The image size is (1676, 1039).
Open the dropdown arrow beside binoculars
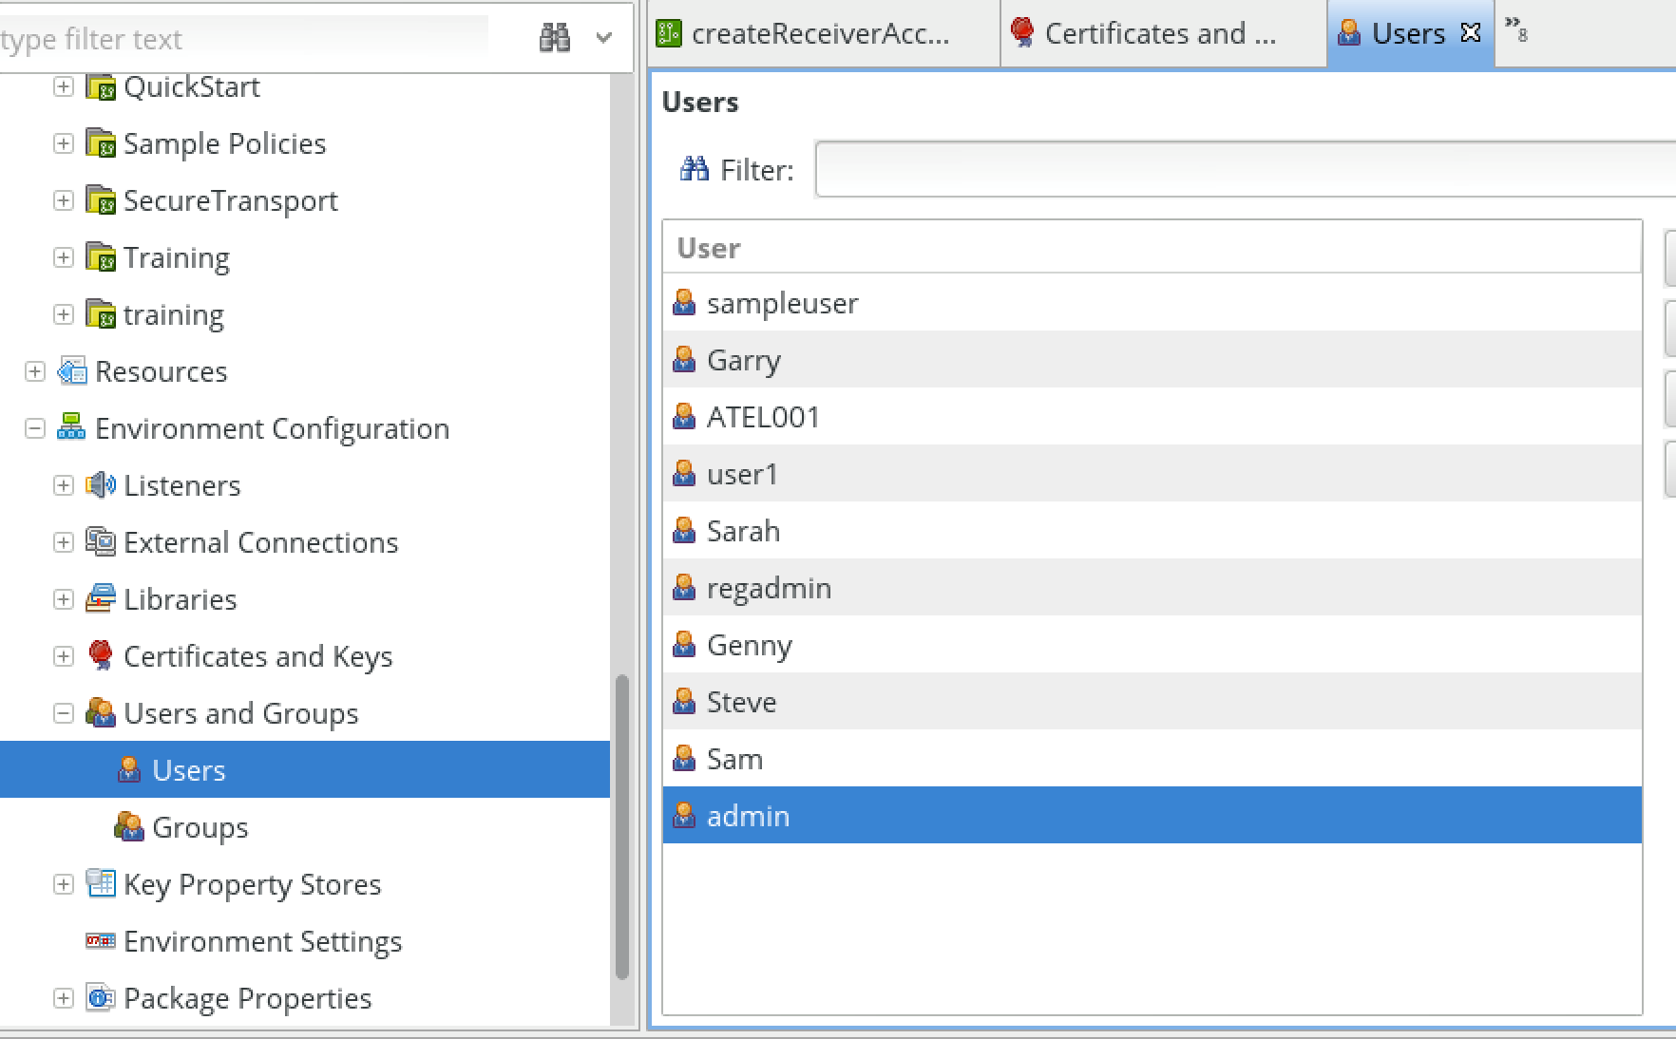click(x=604, y=38)
